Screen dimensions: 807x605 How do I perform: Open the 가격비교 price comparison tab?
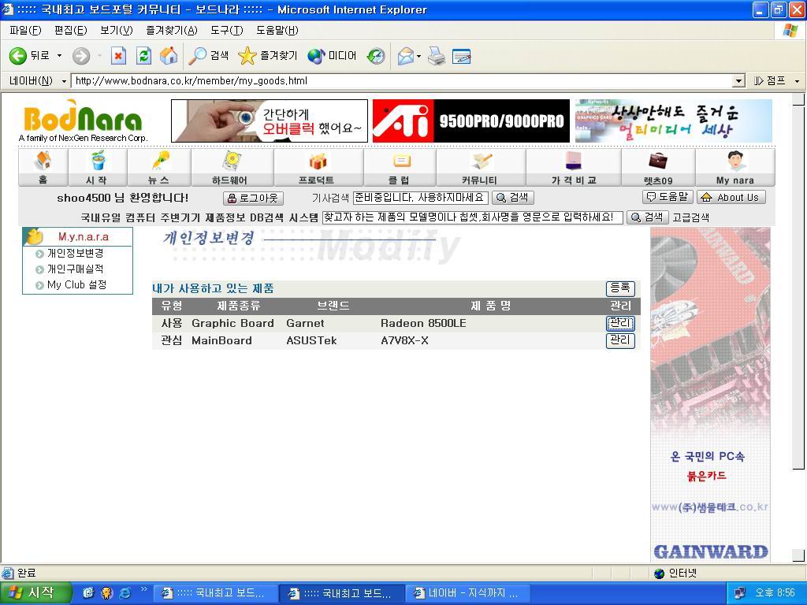(574, 167)
